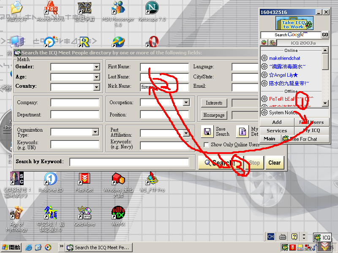Open the Occupation dropdown
338x253 pixels.
186,102
